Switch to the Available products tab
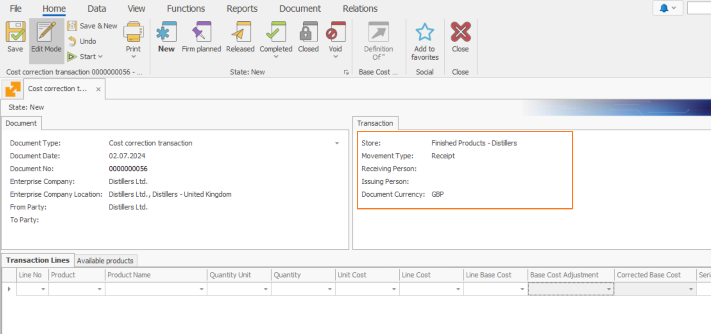Image resolution: width=711 pixels, height=334 pixels. (x=105, y=261)
